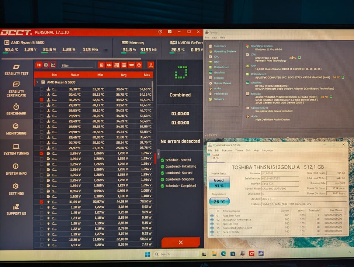Viewport: 354px width, 267px height.
Task: Open the Windows Start menu
Action: pos(147,254)
